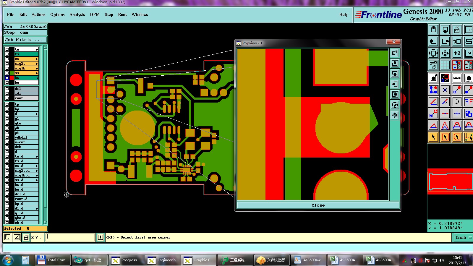Select the polygon area select tool
The width and height of the screenshot is (473, 266).
pos(457,137)
